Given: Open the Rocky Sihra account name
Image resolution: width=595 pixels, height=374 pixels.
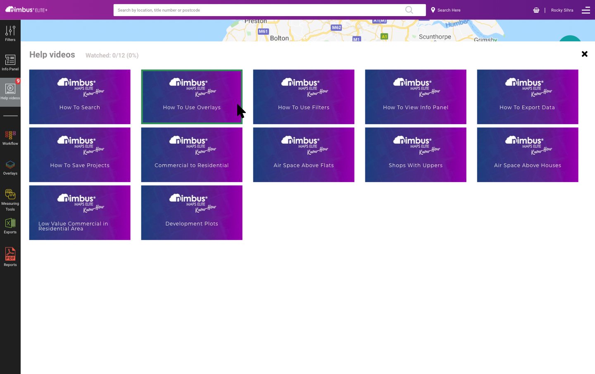Looking at the screenshot, I should click(x=562, y=10).
